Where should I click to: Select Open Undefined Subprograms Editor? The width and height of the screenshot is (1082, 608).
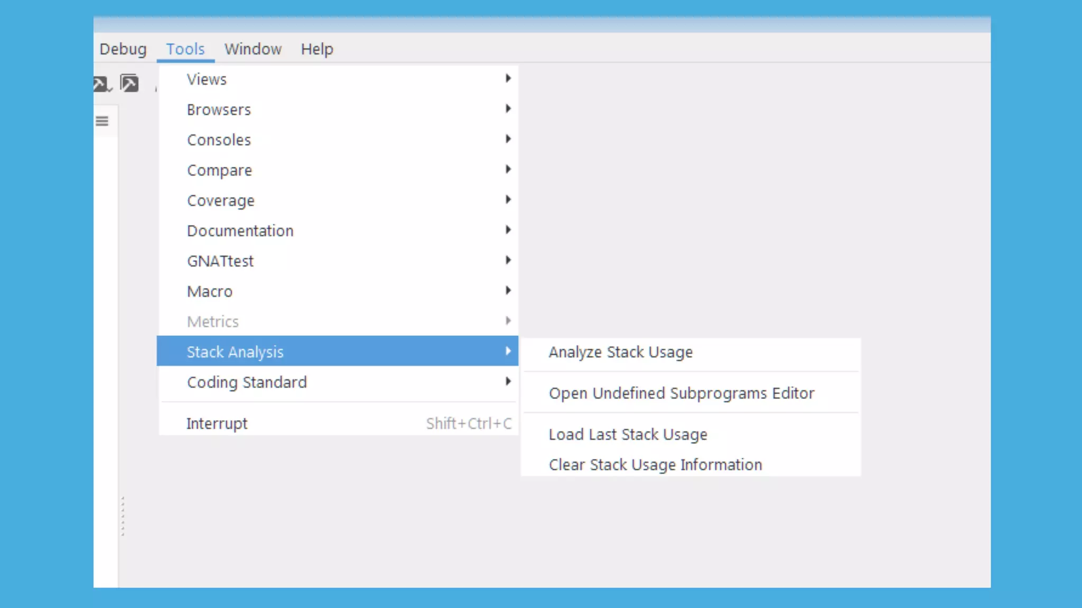(x=681, y=393)
